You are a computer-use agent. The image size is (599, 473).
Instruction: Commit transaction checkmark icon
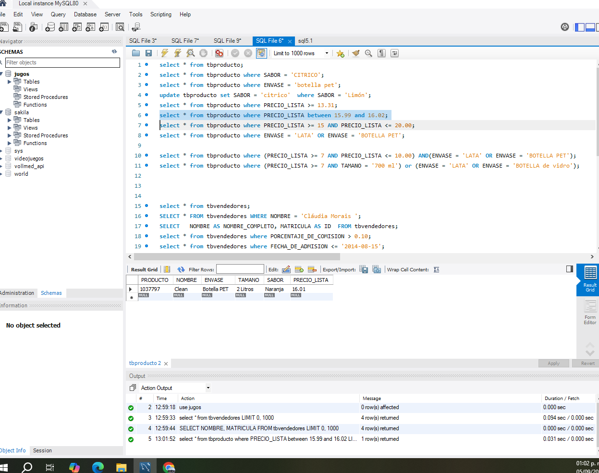235,53
